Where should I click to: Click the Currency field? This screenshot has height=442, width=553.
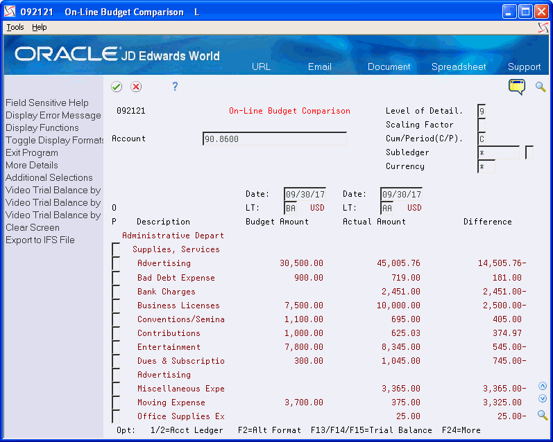pyautogui.click(x=486, y=166)
